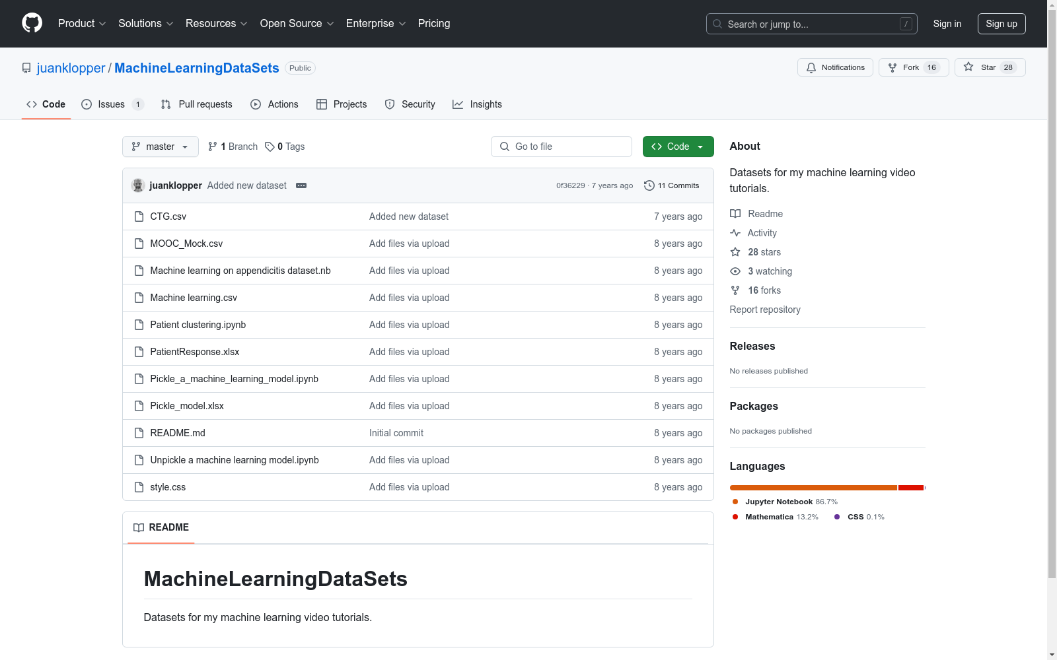Click the juanklopper avatar image
Screen dimensions: 1057x660
pos(138,185)
